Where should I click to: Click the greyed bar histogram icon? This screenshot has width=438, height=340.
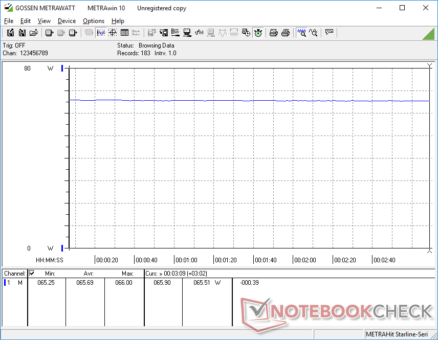[136, 33]
